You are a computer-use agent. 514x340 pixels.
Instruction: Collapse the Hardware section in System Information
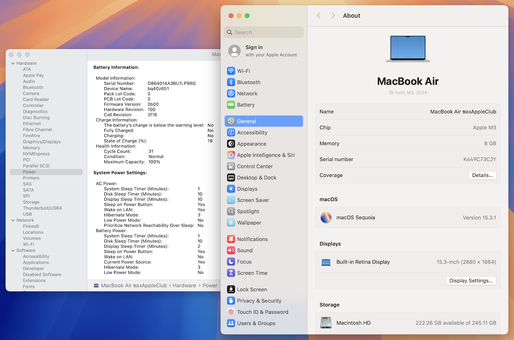pyautogui.click(x=13, y=63)
